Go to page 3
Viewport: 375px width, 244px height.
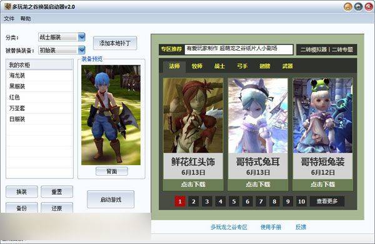(x=207, y=201)
